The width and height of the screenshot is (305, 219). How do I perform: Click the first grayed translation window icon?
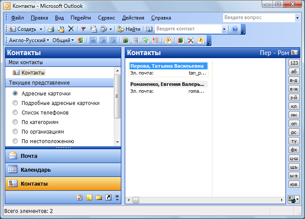pos(93,40)
